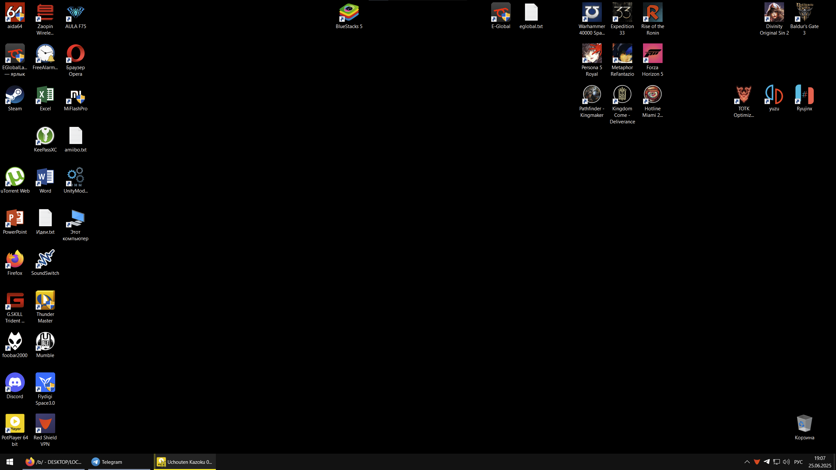The height and width of the screenshot is (470, 836).
Task: Click the Persona 5 Royal shortcut
Action: tap(591, 54)
